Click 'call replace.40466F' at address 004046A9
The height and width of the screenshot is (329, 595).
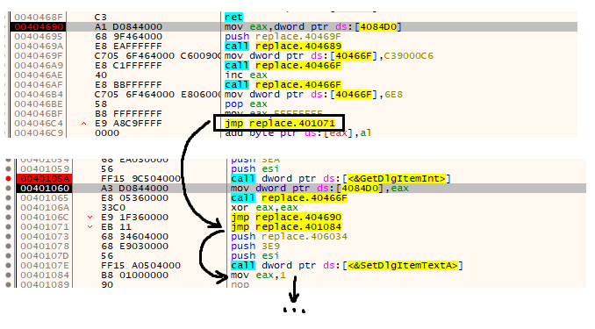click(x=283, y=66)
